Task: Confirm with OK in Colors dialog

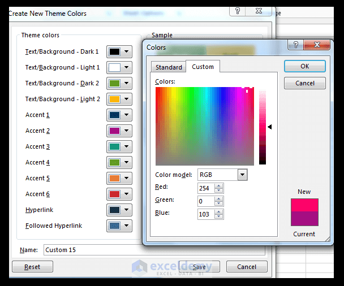Action: (305, 66)
